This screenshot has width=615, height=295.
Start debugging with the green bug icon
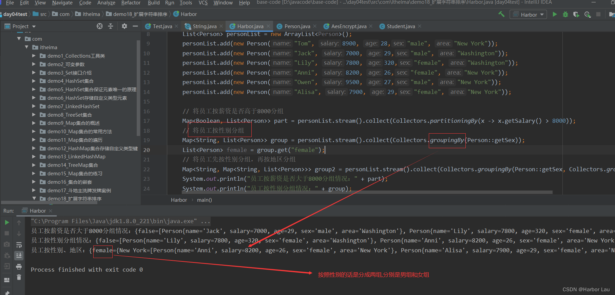point(565,14)
